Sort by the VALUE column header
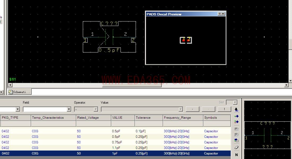Image resolution: width=292 pixels, height=159 pixels. pos(123,118)
